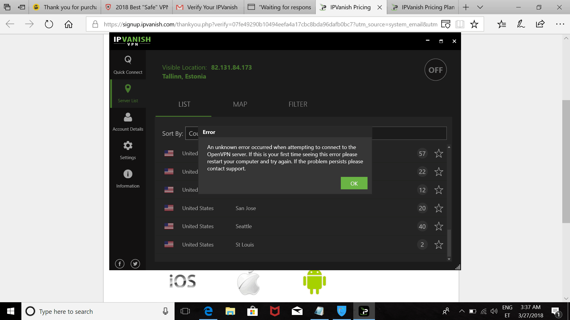Screen dimensions: 570x320
Task: Click the star favorite for San Jose
Action: 438,208
